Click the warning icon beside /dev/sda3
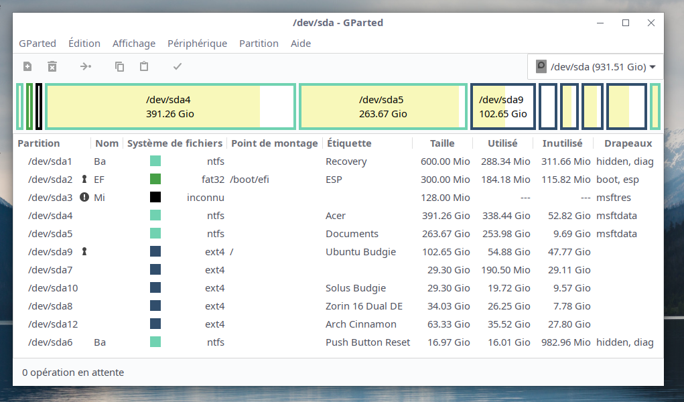The height and width of the screenshot is (402, 684). coord(84,198)
